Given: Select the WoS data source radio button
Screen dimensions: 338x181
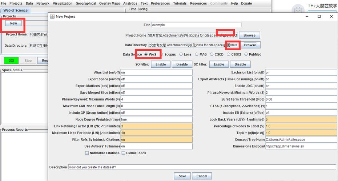Looking at the screenshot, I should (146, 54).
